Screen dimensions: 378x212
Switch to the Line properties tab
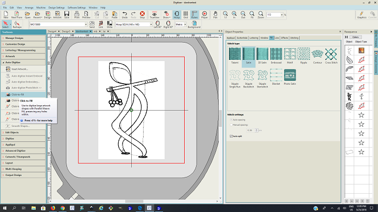click(276, 38)
